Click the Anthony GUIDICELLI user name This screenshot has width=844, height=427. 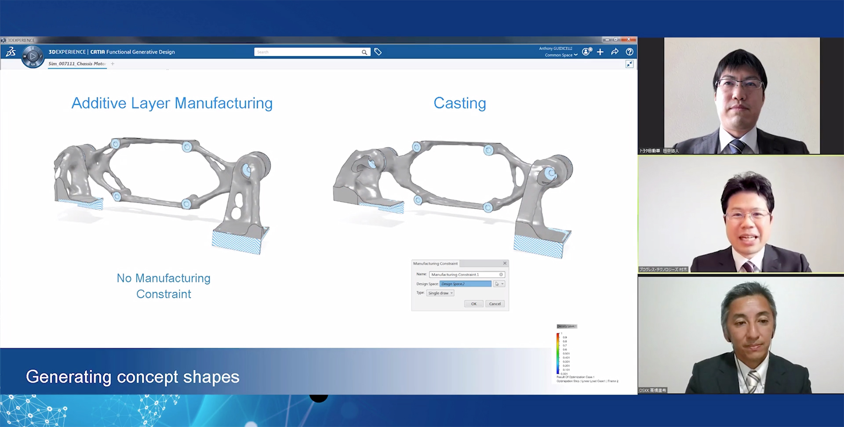pos(556,48)
